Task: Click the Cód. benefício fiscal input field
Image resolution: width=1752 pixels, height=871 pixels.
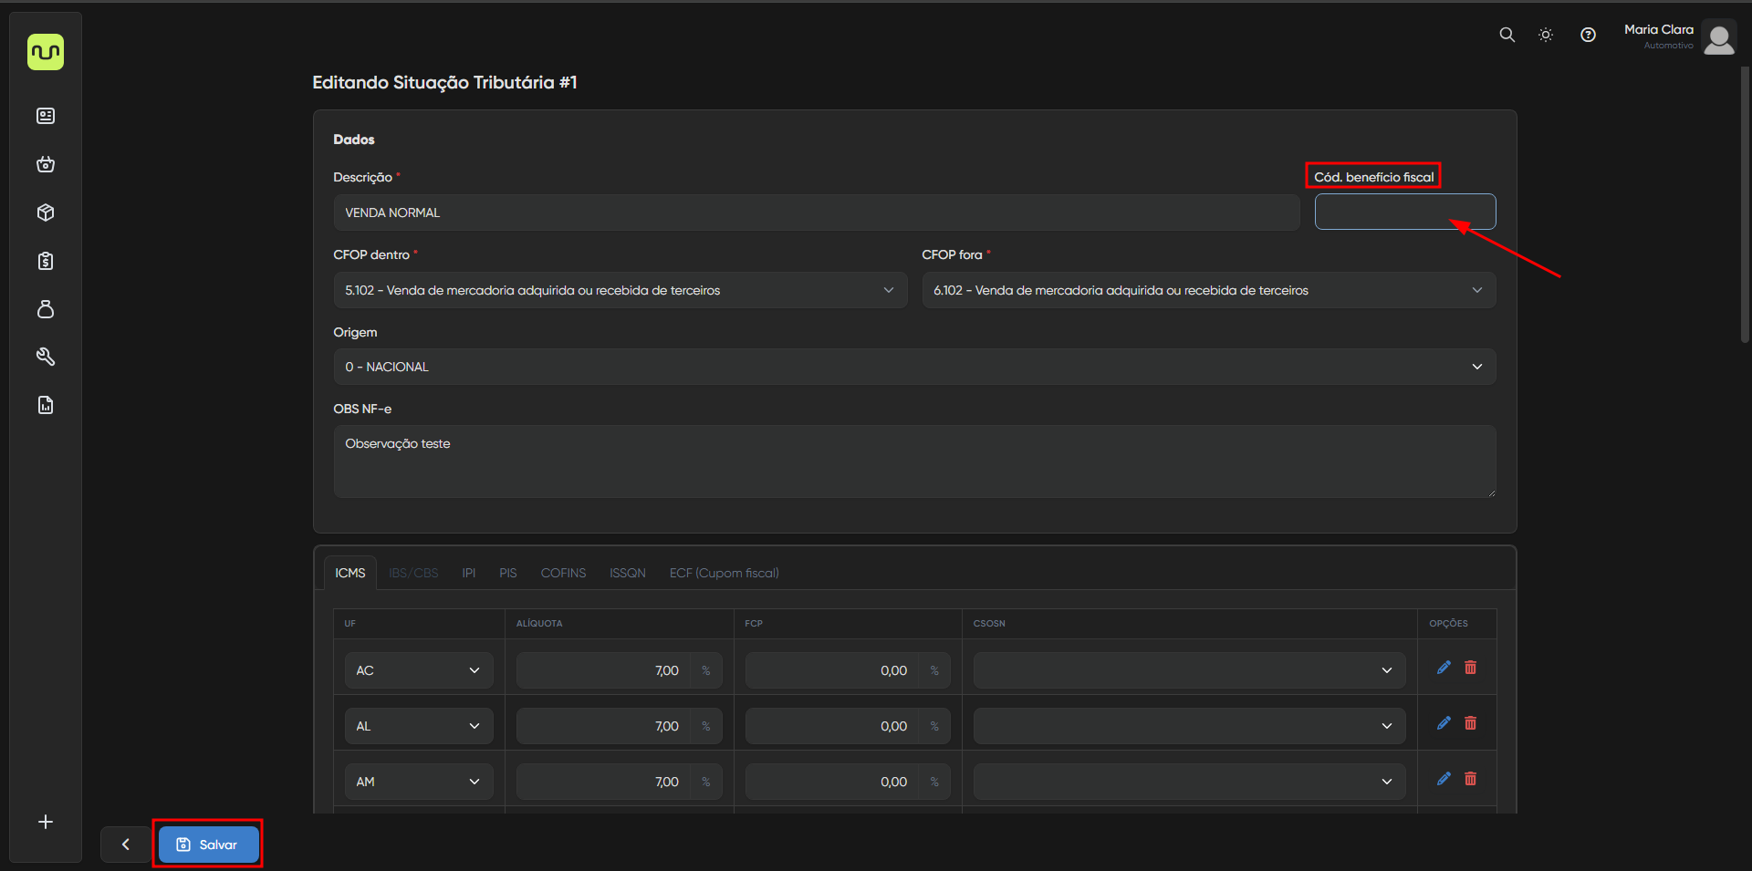Action: (1404, 212)
